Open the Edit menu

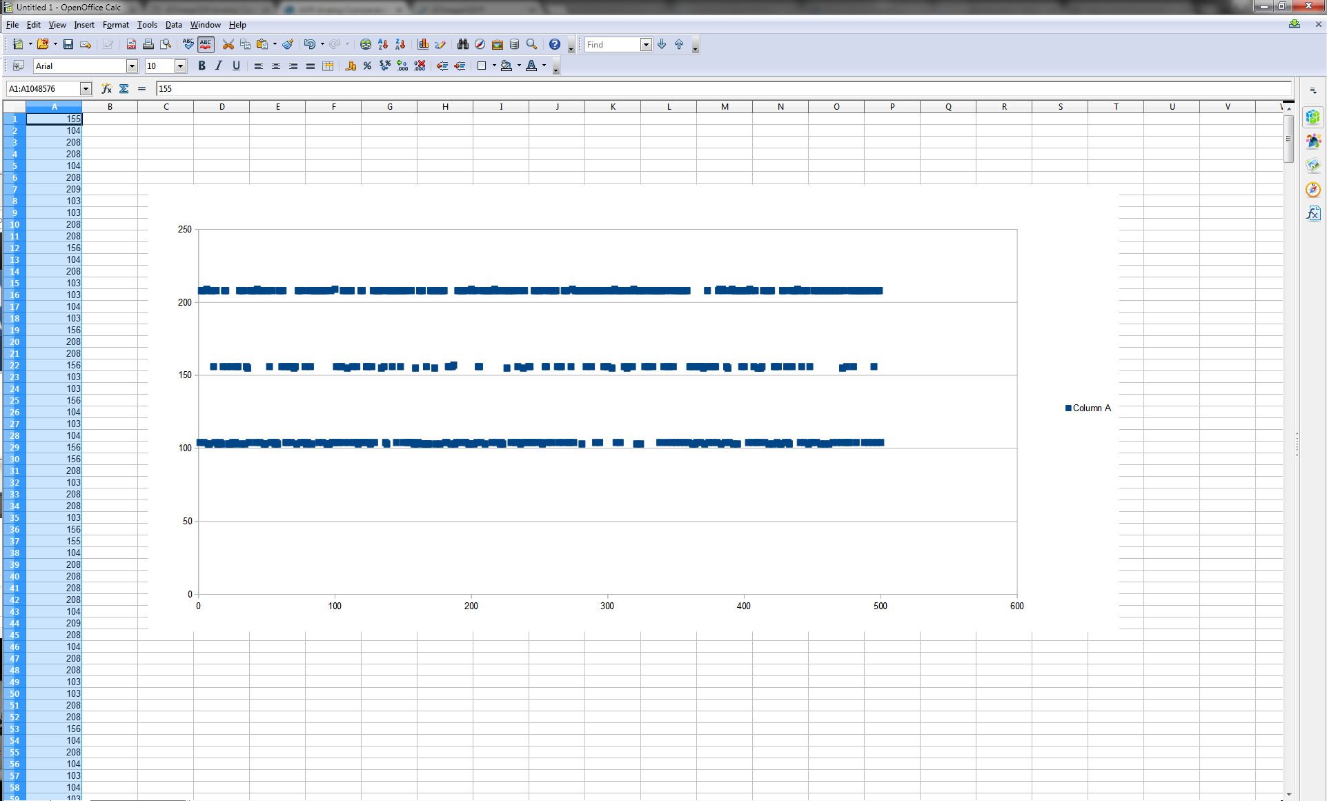pos(34,25)
